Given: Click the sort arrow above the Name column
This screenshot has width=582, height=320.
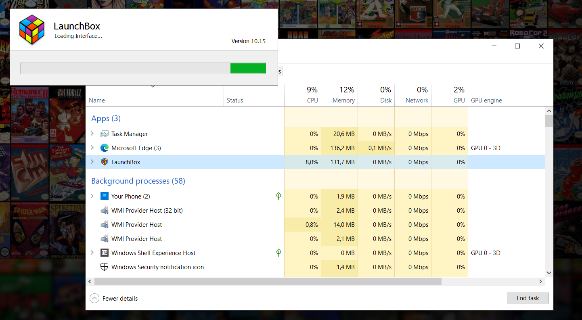Looking at the screenshot, I should click(153, 86).
